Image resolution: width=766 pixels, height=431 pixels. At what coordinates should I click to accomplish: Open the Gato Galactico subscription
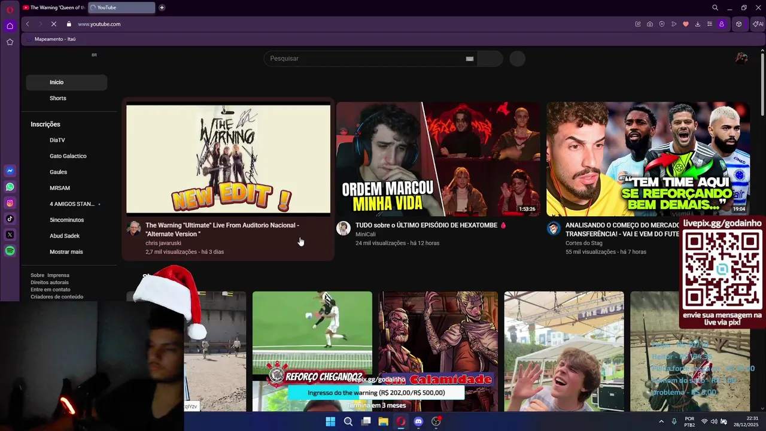coord(68,156)
